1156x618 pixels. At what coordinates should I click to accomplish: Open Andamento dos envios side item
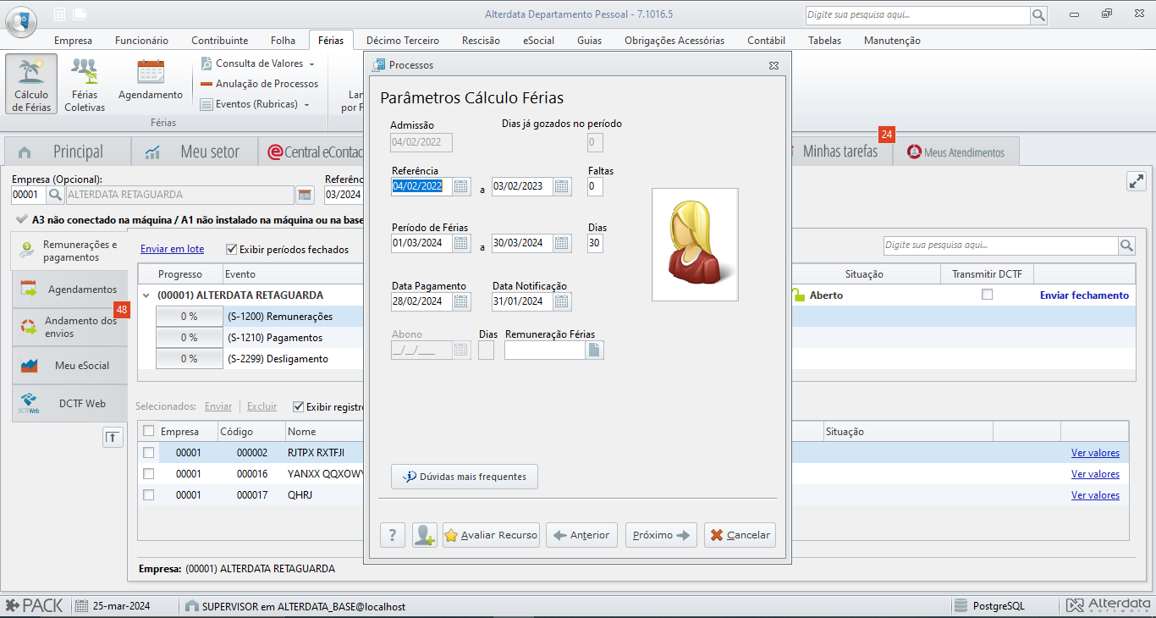[x=69, y=327]
